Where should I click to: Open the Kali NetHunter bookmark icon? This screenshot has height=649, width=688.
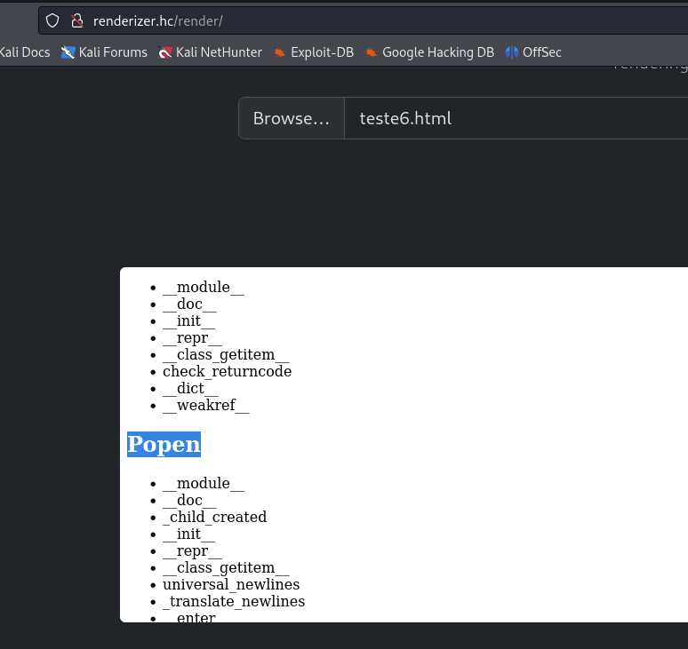point(165,52)
